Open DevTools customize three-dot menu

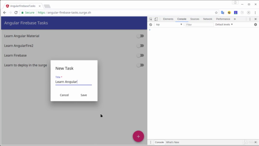[x=250, y=19]
